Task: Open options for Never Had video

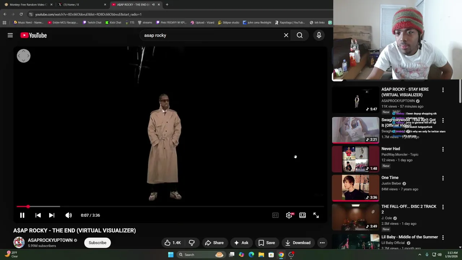Action: pos(443,149)
